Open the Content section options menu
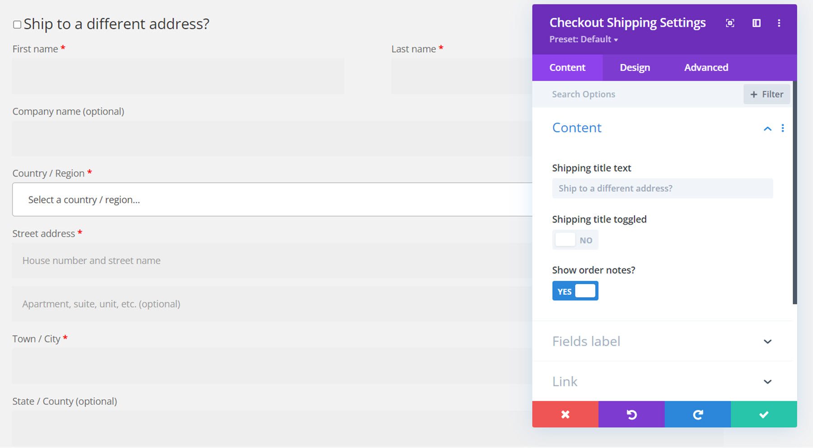Image resolution: width=813 pixels, height=448 pixels. coord(783,128)
